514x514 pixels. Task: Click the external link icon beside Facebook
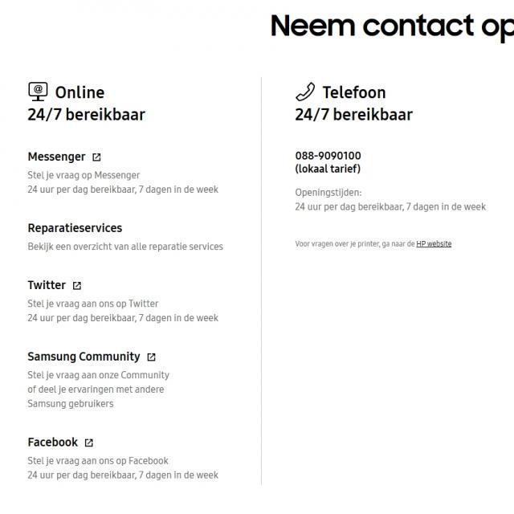click(89, 443)
